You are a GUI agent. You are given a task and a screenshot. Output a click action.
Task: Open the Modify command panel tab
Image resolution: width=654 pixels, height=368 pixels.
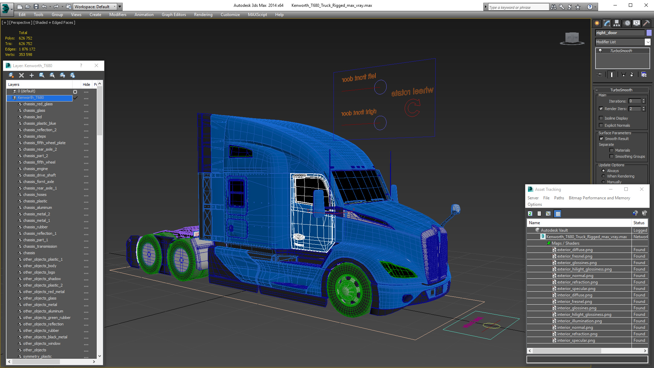(x=607, y=23)
